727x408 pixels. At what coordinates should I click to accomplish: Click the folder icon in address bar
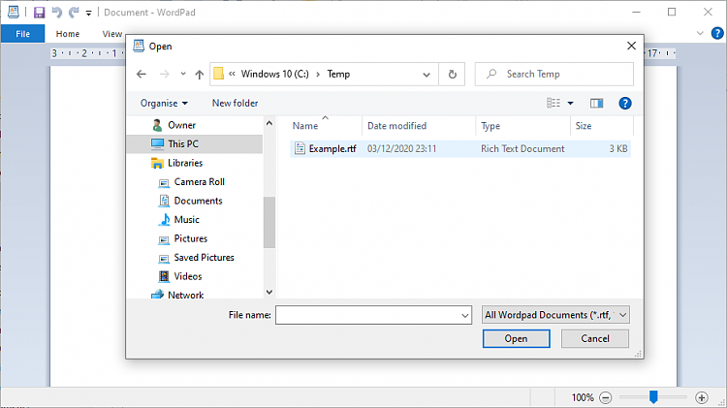coord(219,74)
